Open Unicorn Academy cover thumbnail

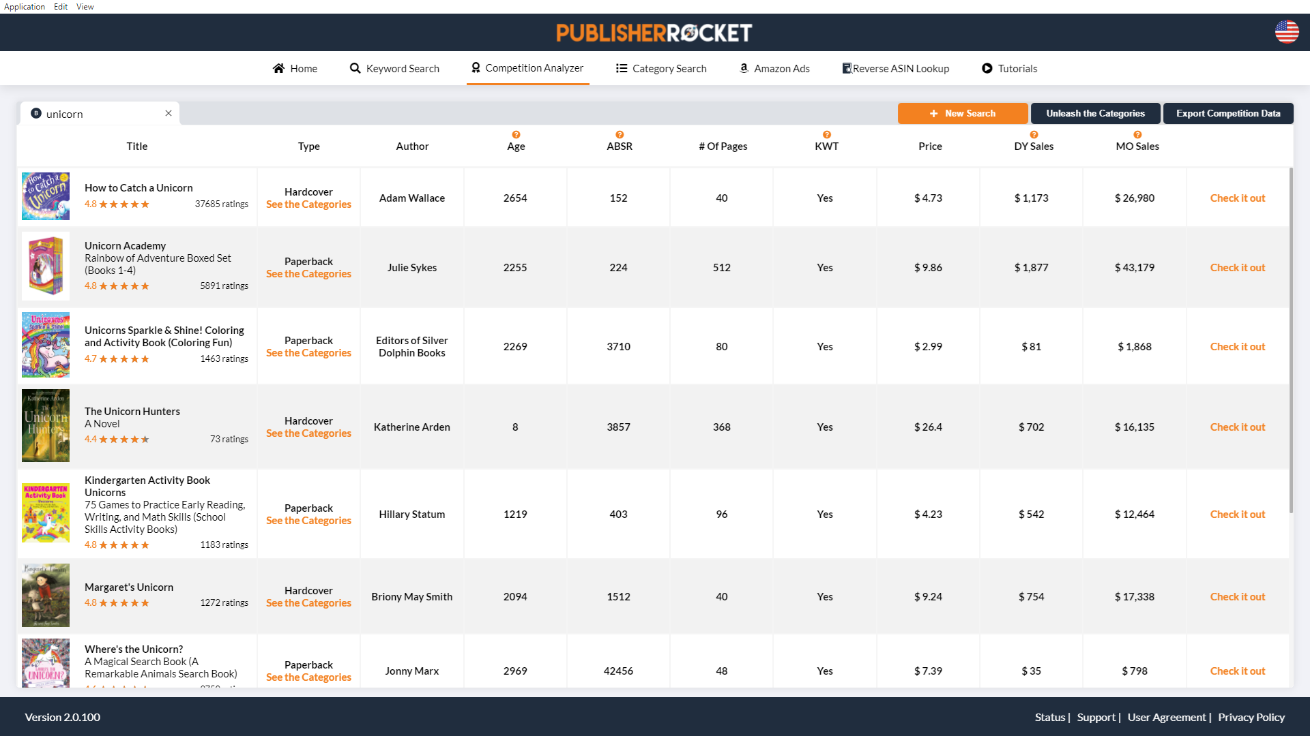(46, 266)
